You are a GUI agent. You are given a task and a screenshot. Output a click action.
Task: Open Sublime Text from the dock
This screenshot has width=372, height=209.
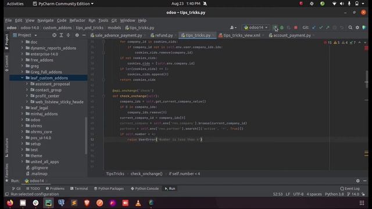coord(74,203)
